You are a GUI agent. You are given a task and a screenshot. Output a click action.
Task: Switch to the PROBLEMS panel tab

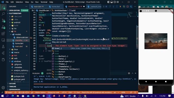36,73
